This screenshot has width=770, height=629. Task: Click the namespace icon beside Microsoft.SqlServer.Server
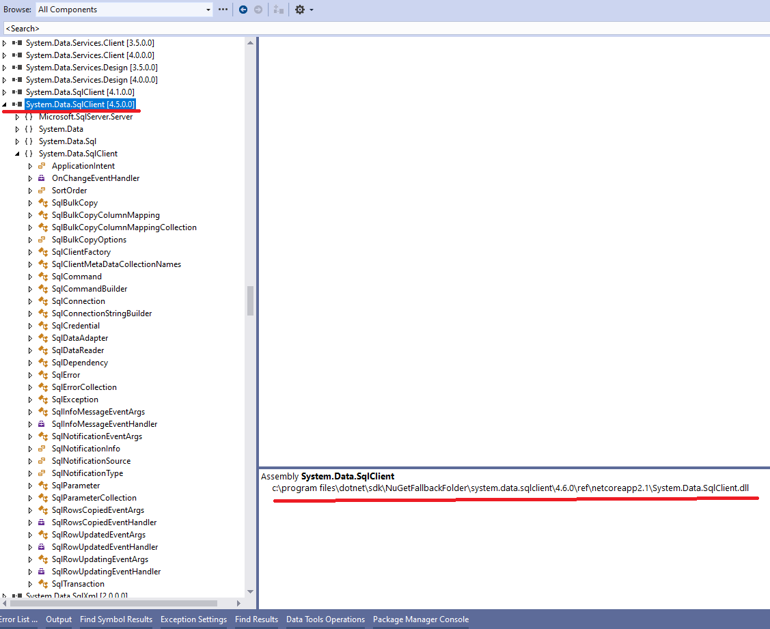pos(28,116)
